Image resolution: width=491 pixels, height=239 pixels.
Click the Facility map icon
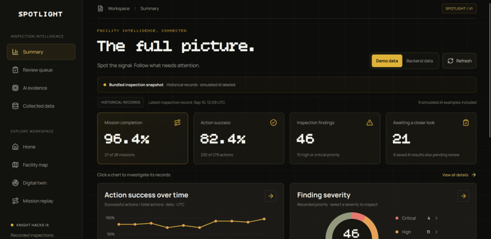(15, 165)
